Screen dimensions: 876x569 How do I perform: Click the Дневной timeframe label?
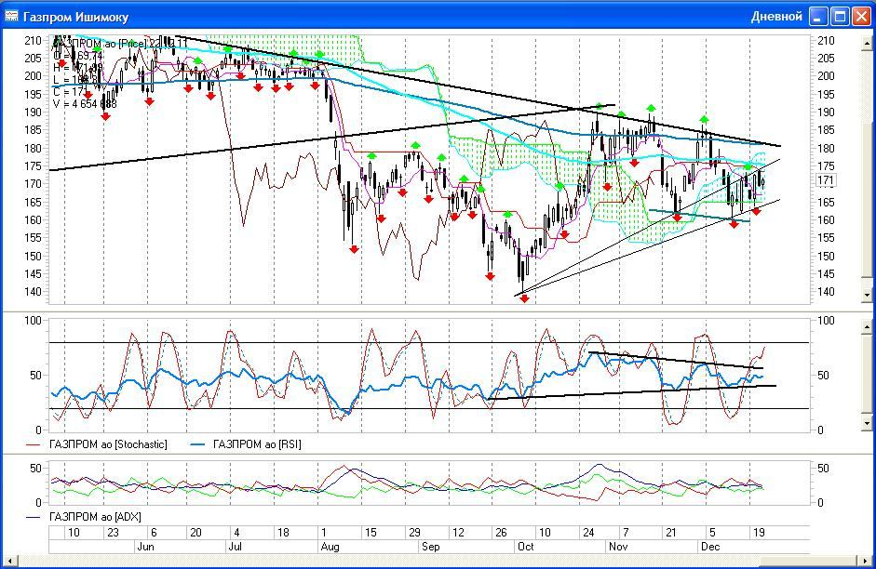click(776, 17)
